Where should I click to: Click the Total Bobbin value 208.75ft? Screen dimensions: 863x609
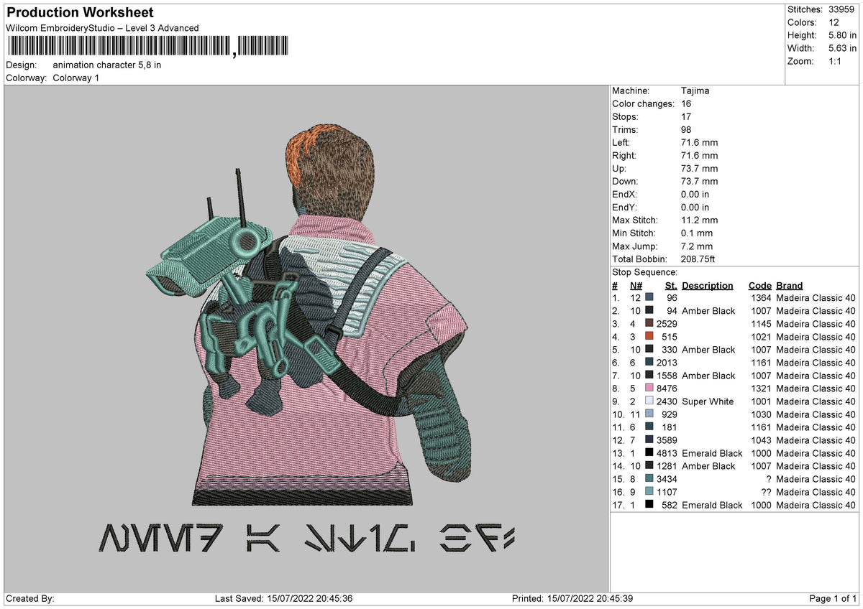(x=698, y=259)
